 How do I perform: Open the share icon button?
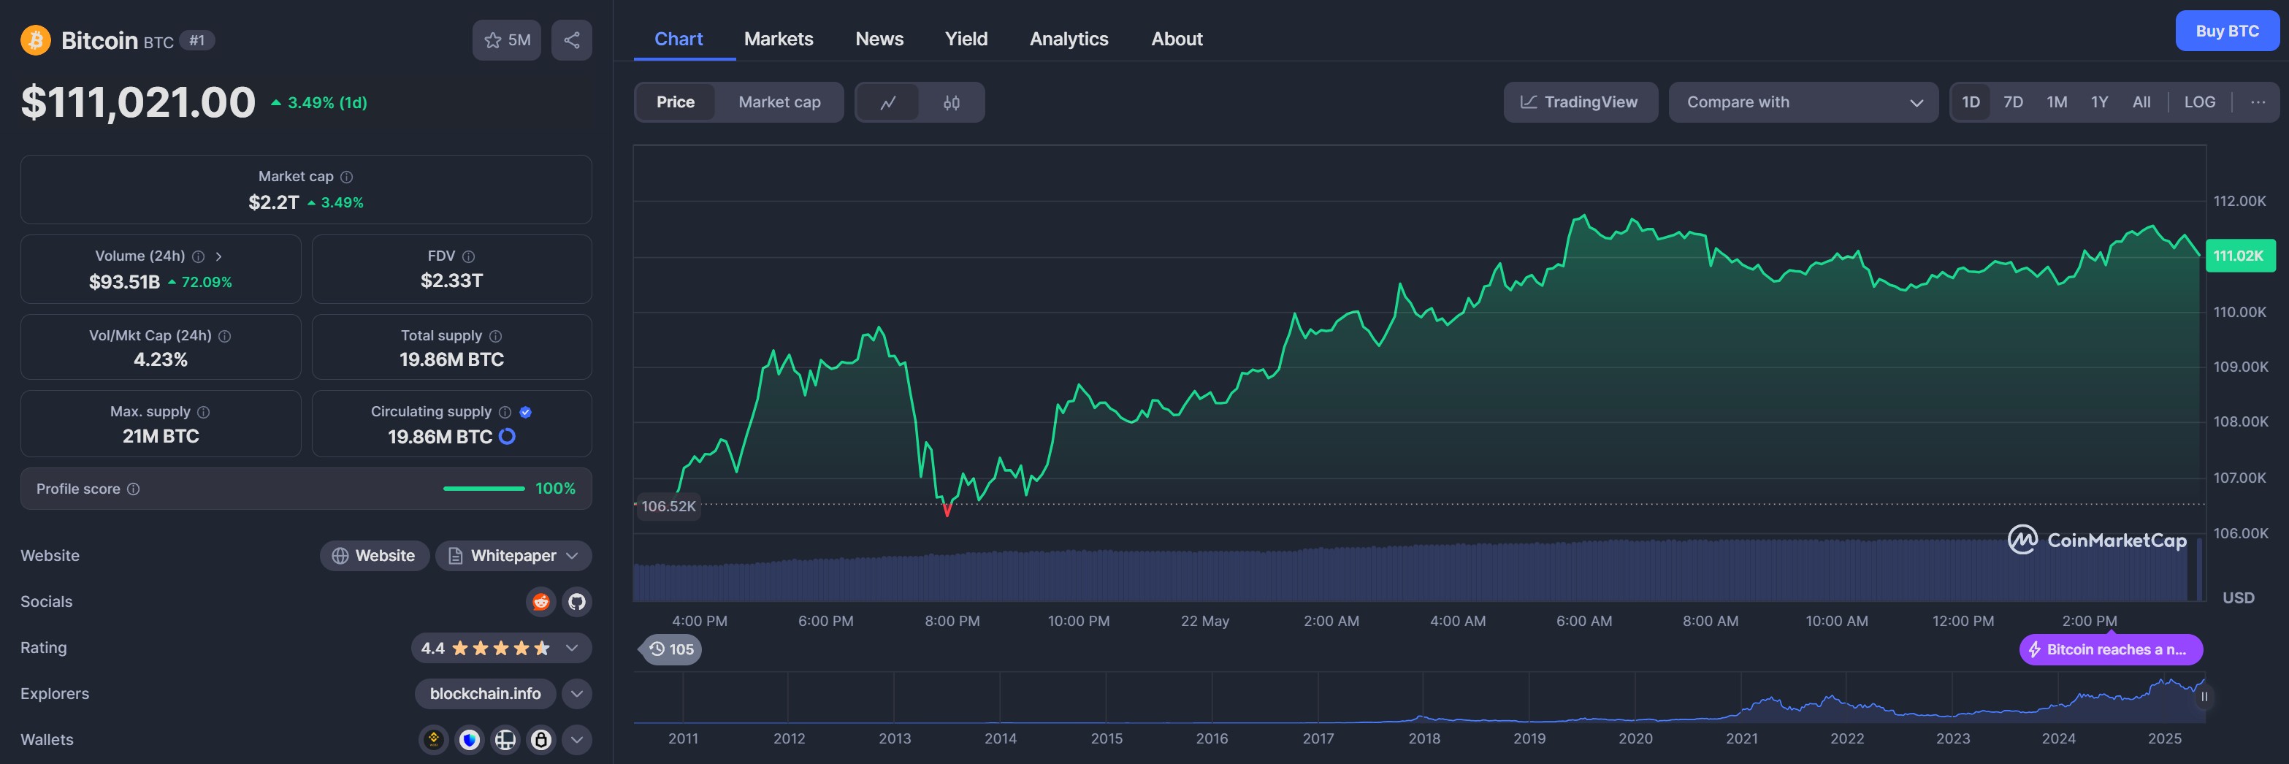pyautogui.click(x=571, y=40)
